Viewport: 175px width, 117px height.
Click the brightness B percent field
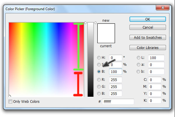tap(116, 72)
